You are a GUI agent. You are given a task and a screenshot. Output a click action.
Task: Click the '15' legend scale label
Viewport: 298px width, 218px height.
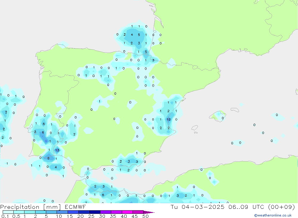[70, 216]
